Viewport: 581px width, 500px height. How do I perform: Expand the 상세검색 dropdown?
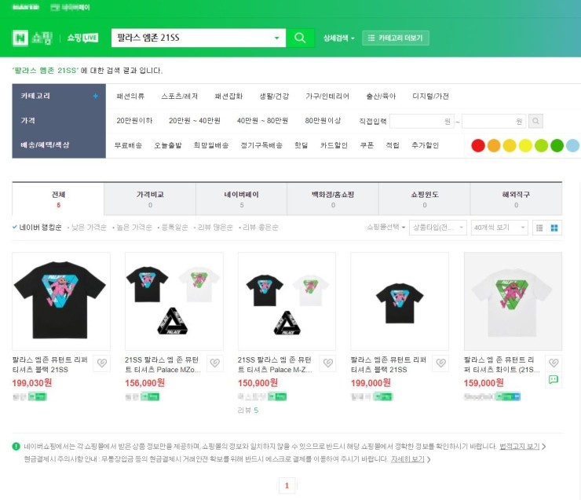click(338, 38)
